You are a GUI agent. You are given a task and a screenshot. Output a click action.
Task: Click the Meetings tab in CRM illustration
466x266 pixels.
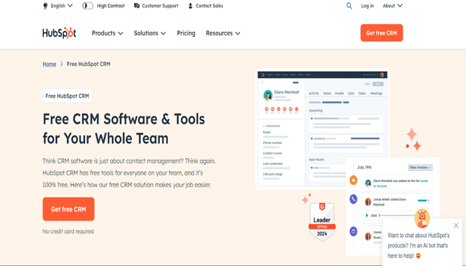(376, 94)
